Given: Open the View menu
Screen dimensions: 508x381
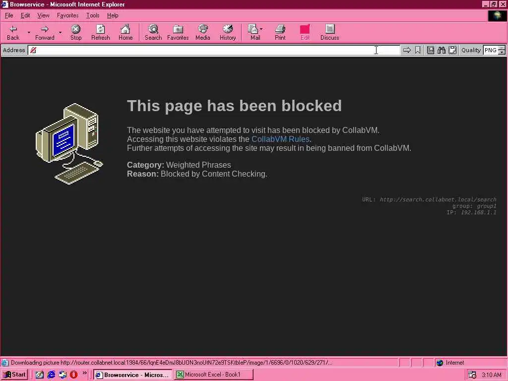Looking at the screenshot, I should click(44, 15).
